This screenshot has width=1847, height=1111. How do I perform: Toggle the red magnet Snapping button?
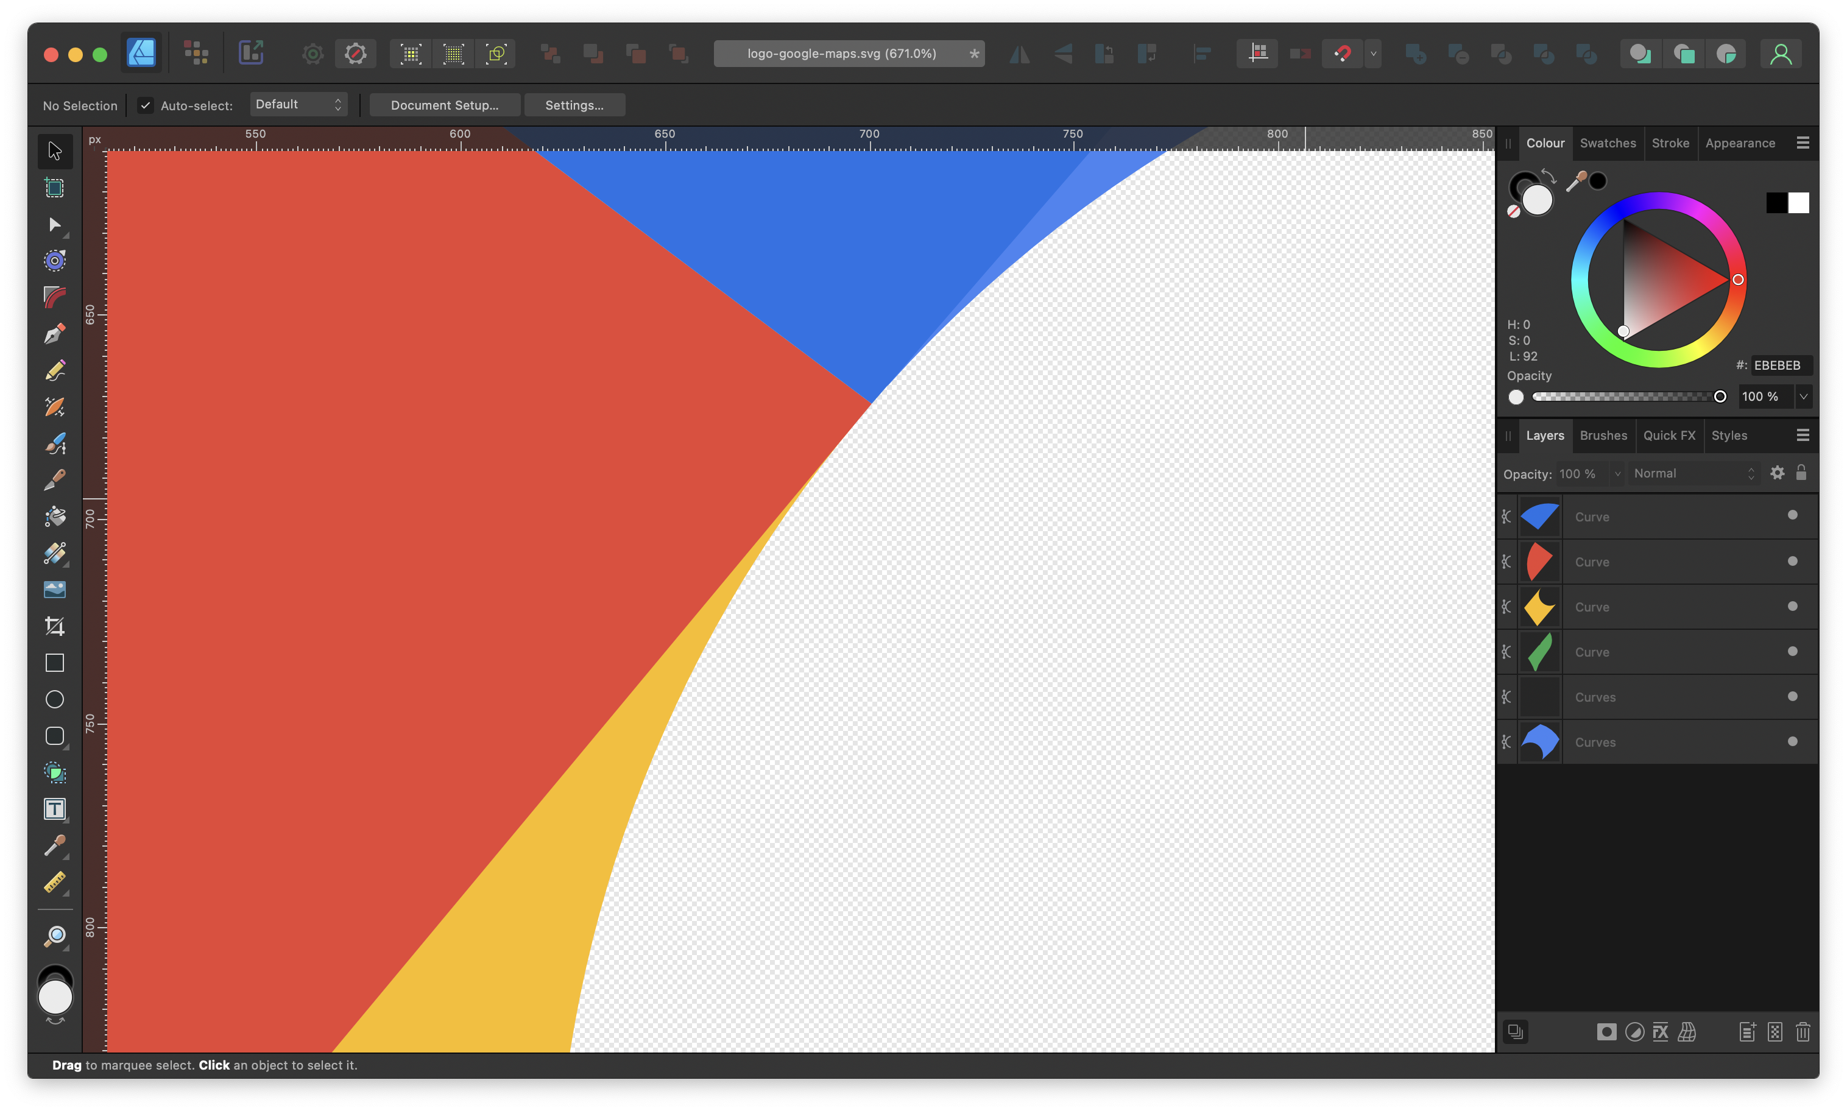point(1343,54)
